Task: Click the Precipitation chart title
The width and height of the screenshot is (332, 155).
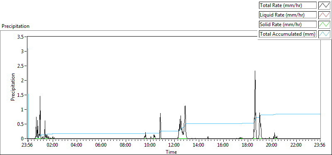Action: 15,26
